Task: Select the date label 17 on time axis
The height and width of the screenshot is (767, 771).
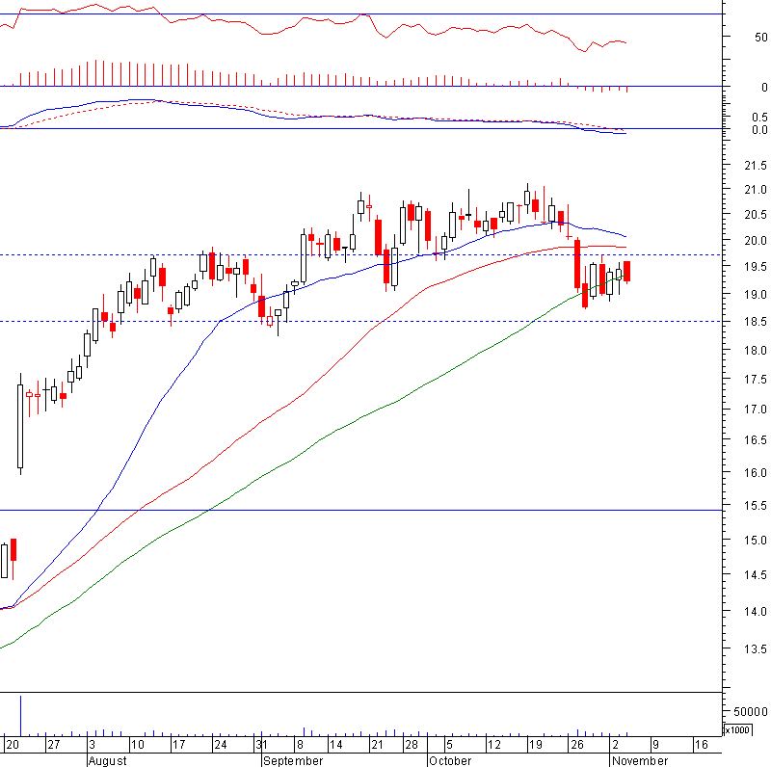Action: 178,745
